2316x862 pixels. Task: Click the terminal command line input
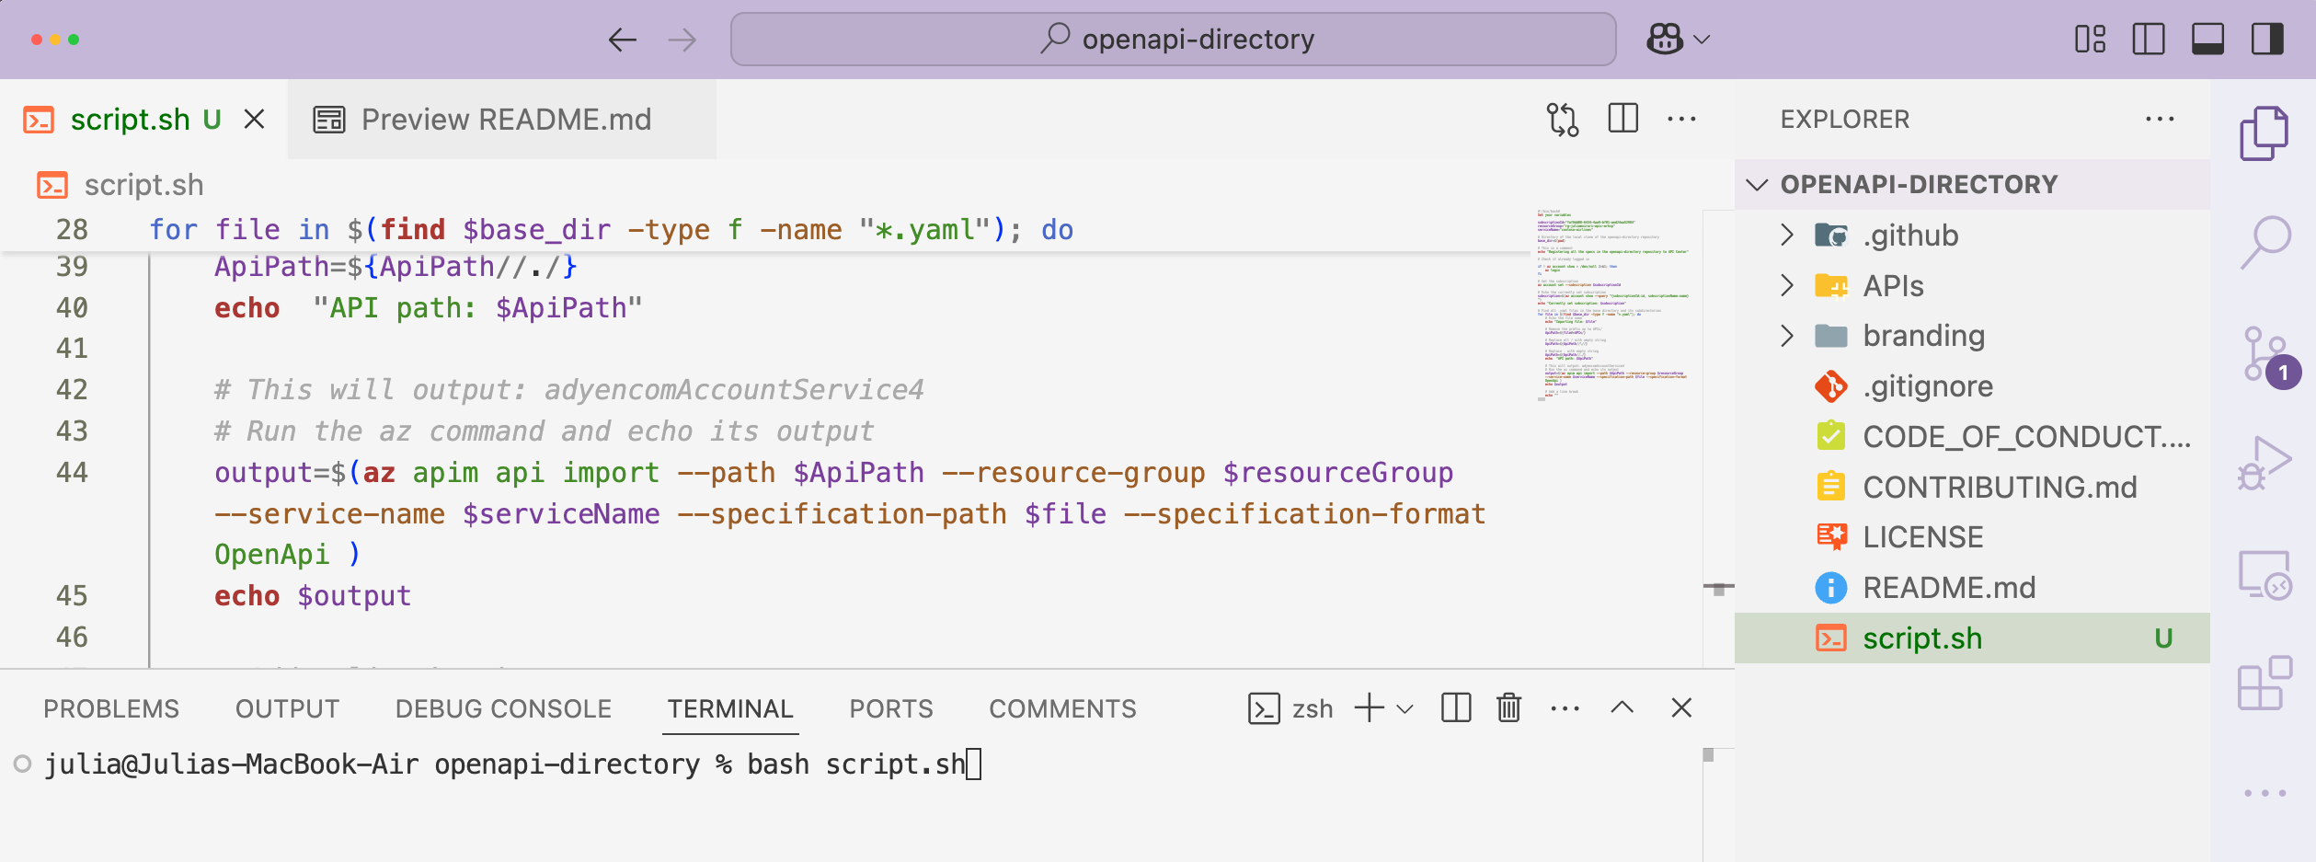[x=512, y=764]
